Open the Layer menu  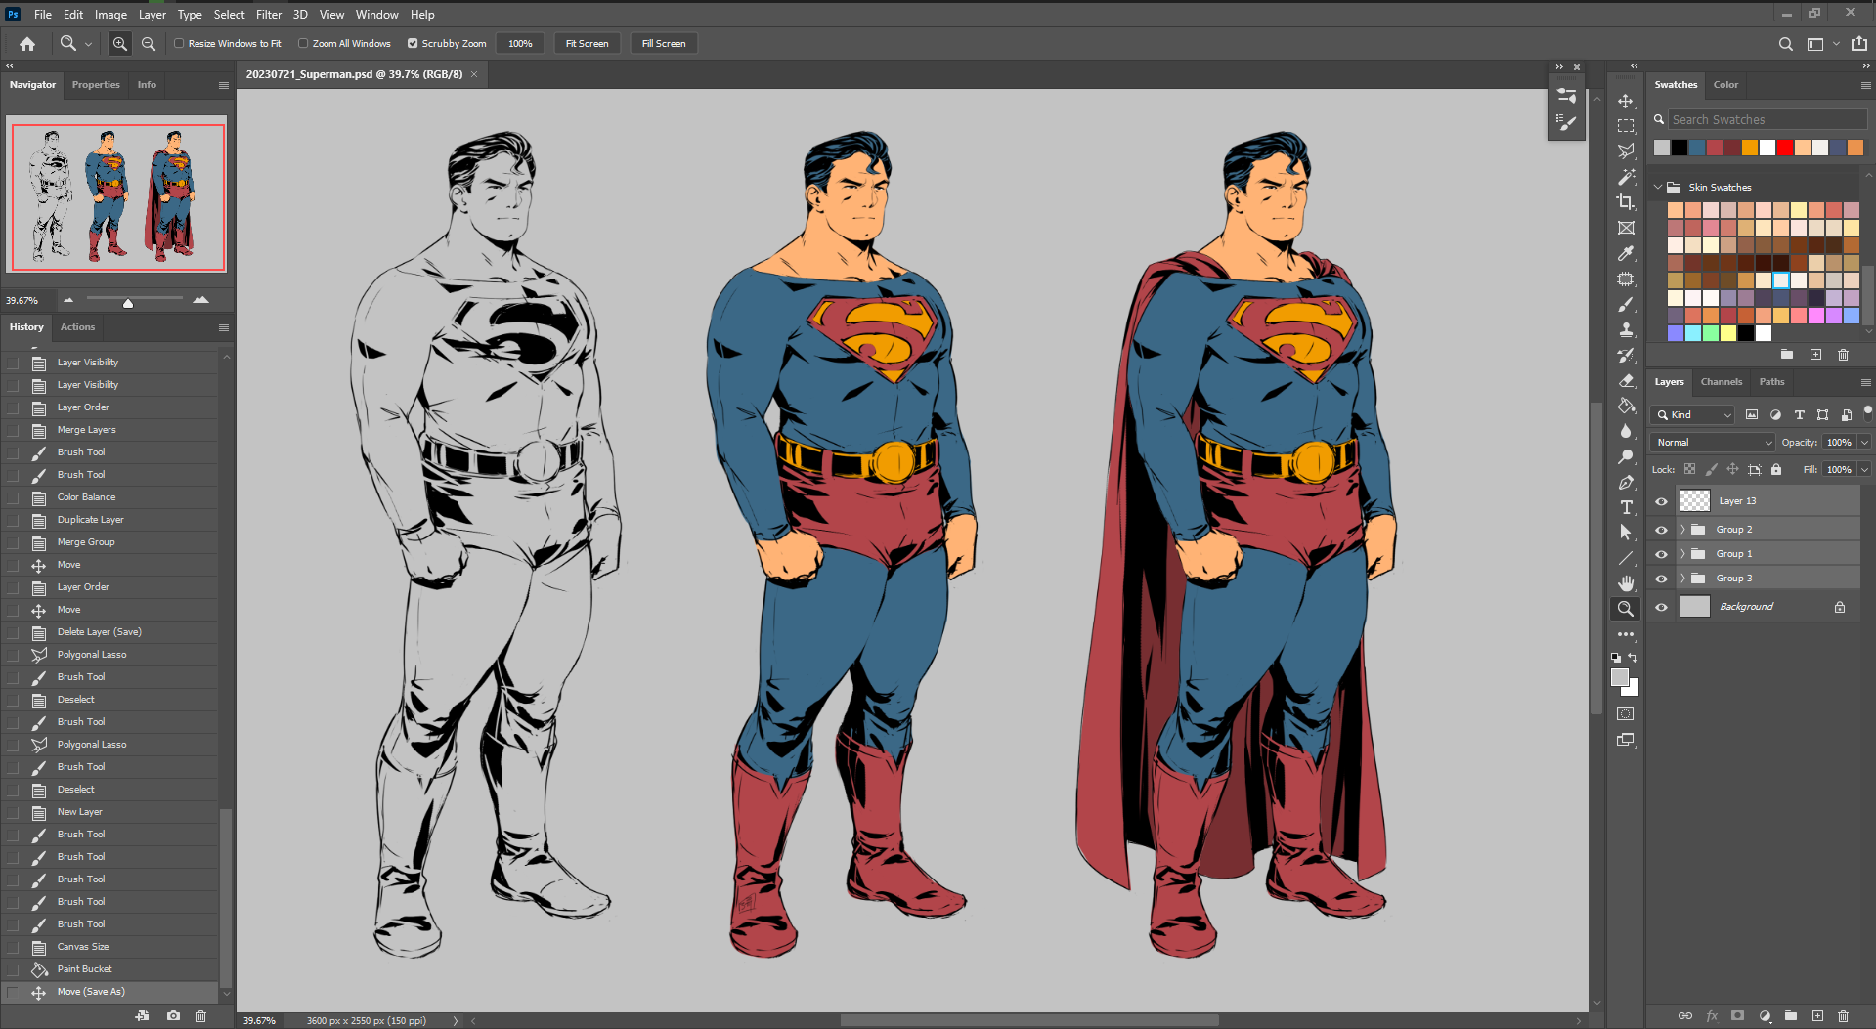click(152, 15)
